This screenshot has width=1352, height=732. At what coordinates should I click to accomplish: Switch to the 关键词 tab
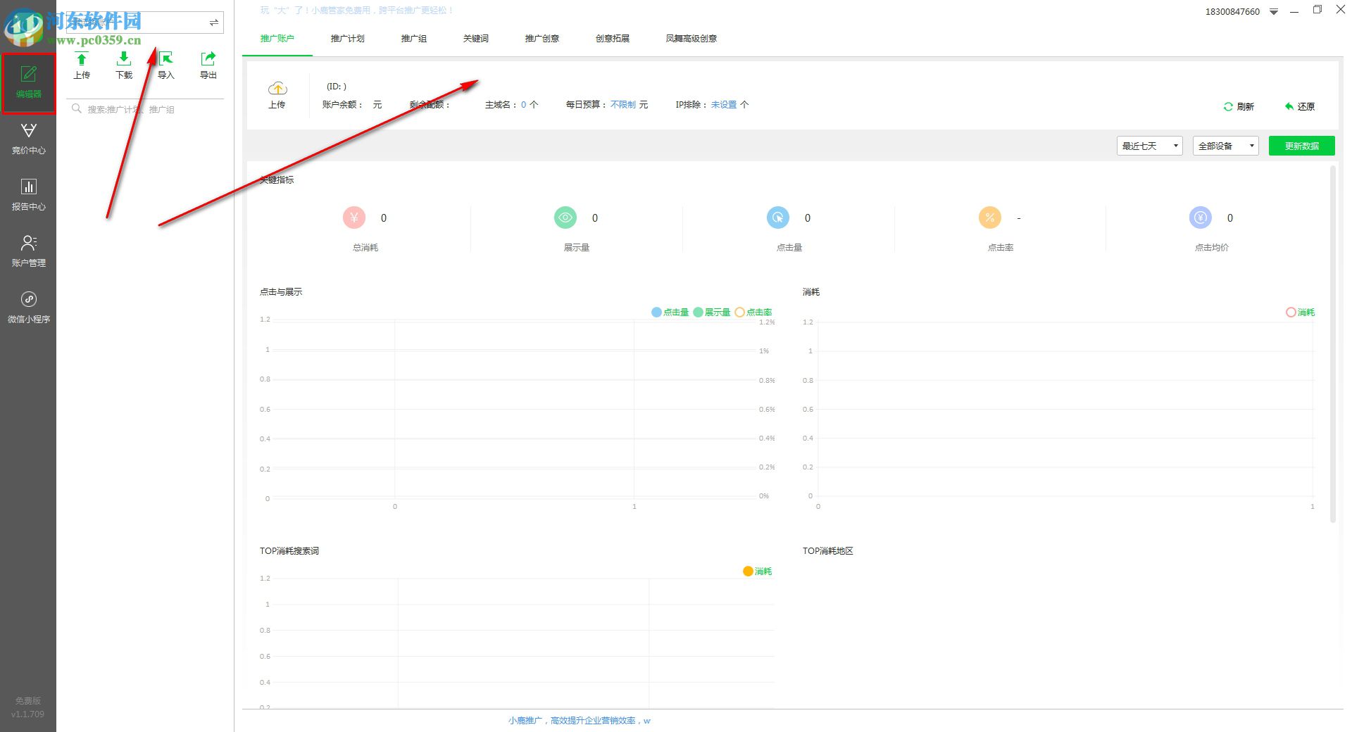[x=476, y=38]
